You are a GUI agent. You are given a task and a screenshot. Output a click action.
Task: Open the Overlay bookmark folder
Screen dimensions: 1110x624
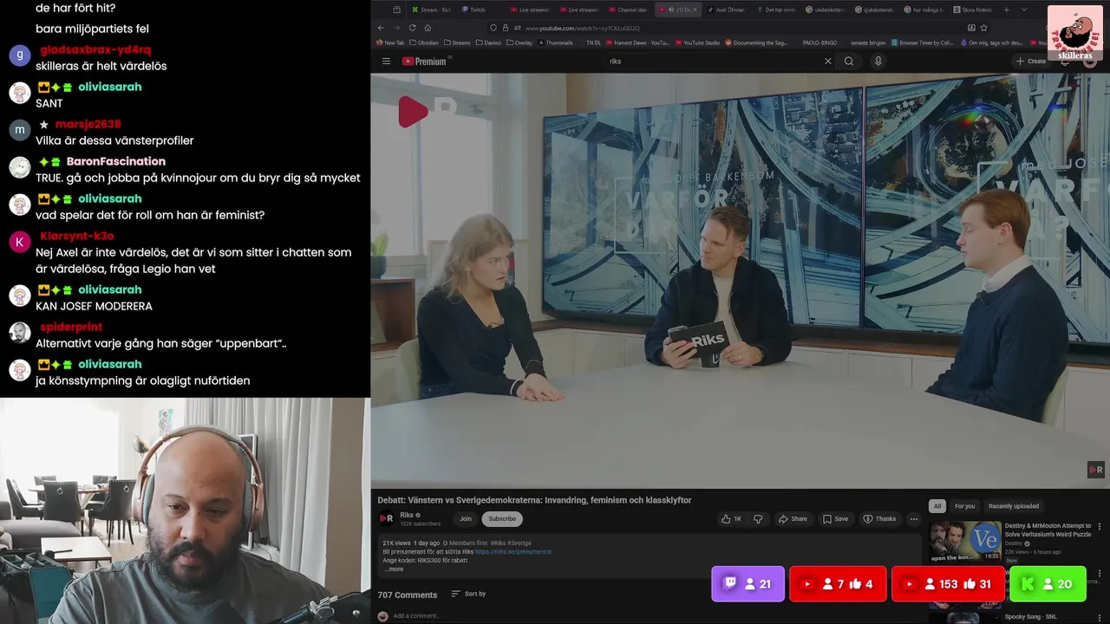point(519,42)
